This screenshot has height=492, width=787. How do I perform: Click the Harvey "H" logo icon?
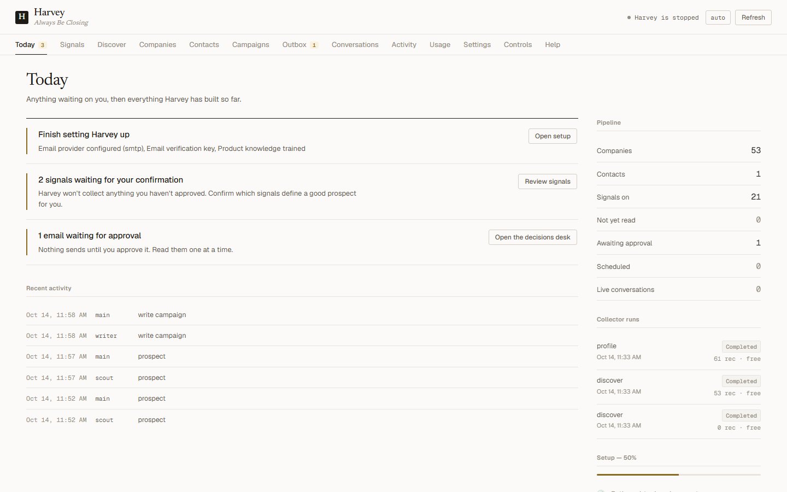[x=22, y=17]
